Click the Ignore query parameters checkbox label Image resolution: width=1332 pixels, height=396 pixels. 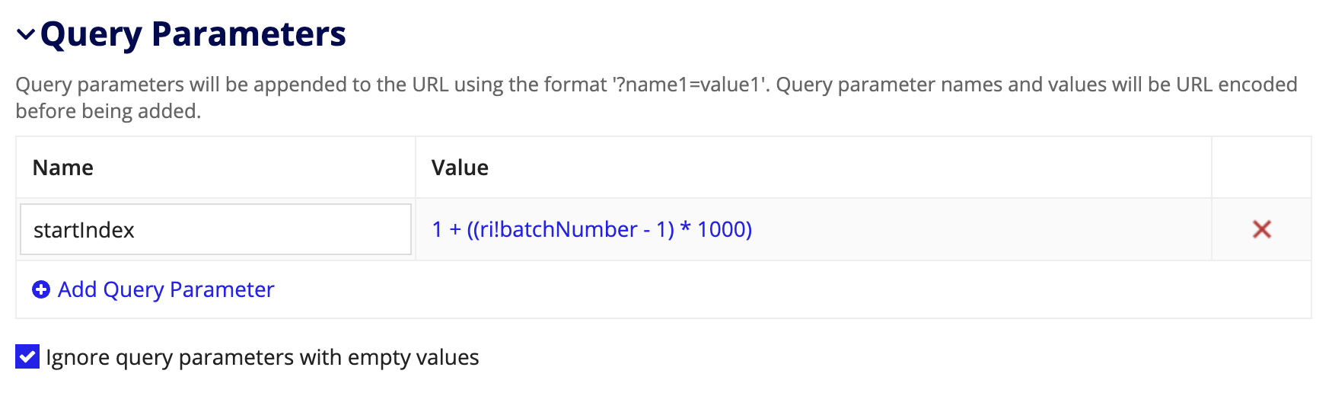tap(262, 357)
